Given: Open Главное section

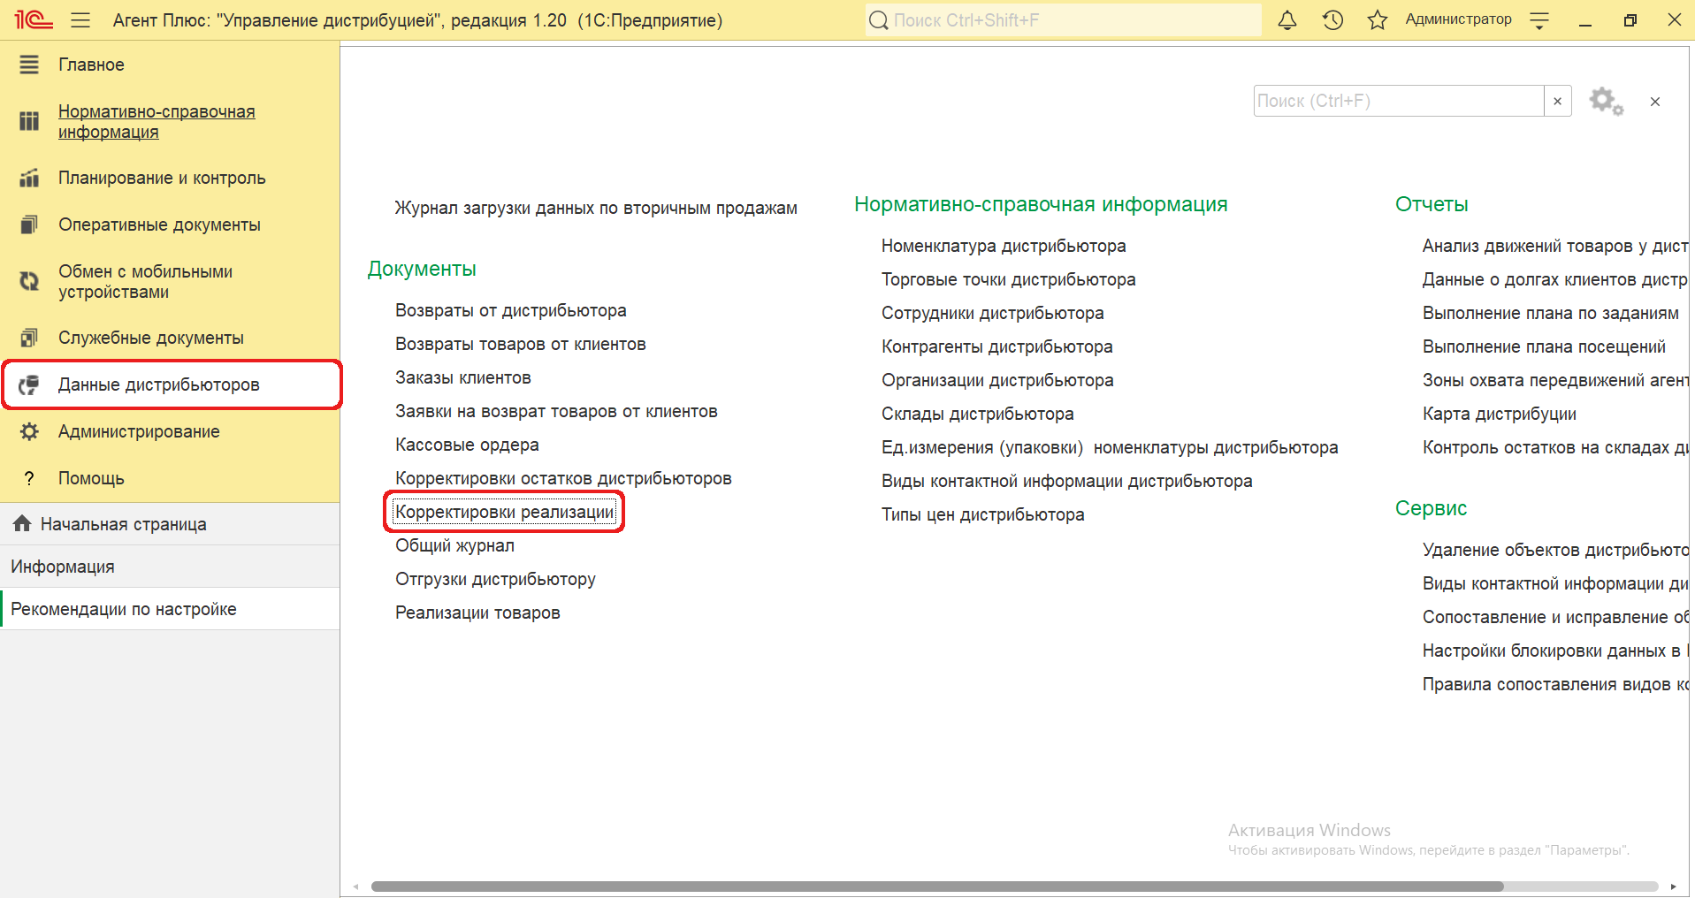Looking at the screenshot, I should point(170,65).
